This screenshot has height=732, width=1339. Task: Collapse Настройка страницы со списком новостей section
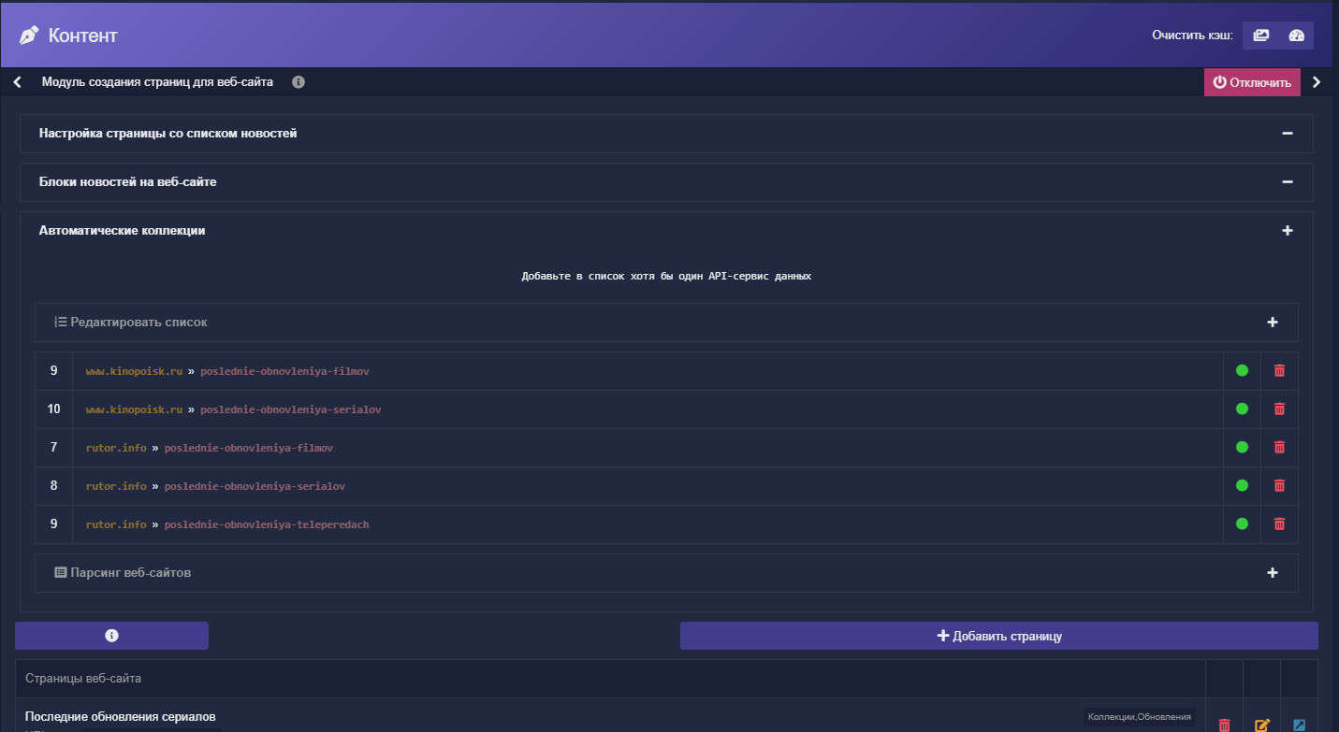pyautogui.click(x=1288, y=134)
